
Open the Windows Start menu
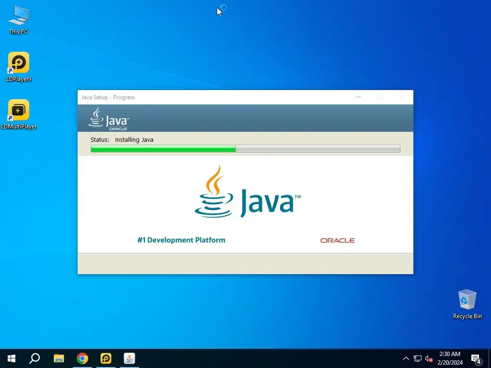pos(12,358)
